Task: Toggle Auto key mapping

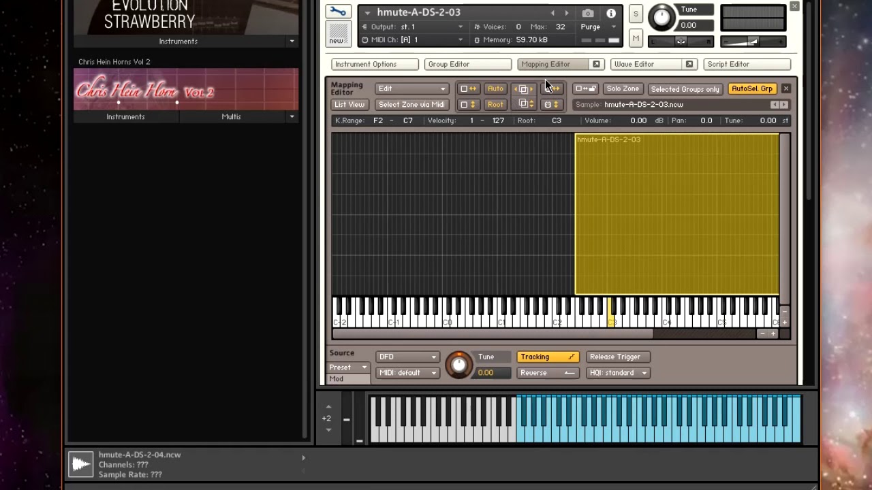Action: tap(495, 88)
